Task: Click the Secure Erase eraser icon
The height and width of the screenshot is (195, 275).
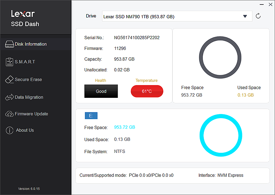Action: pos(9,80)
